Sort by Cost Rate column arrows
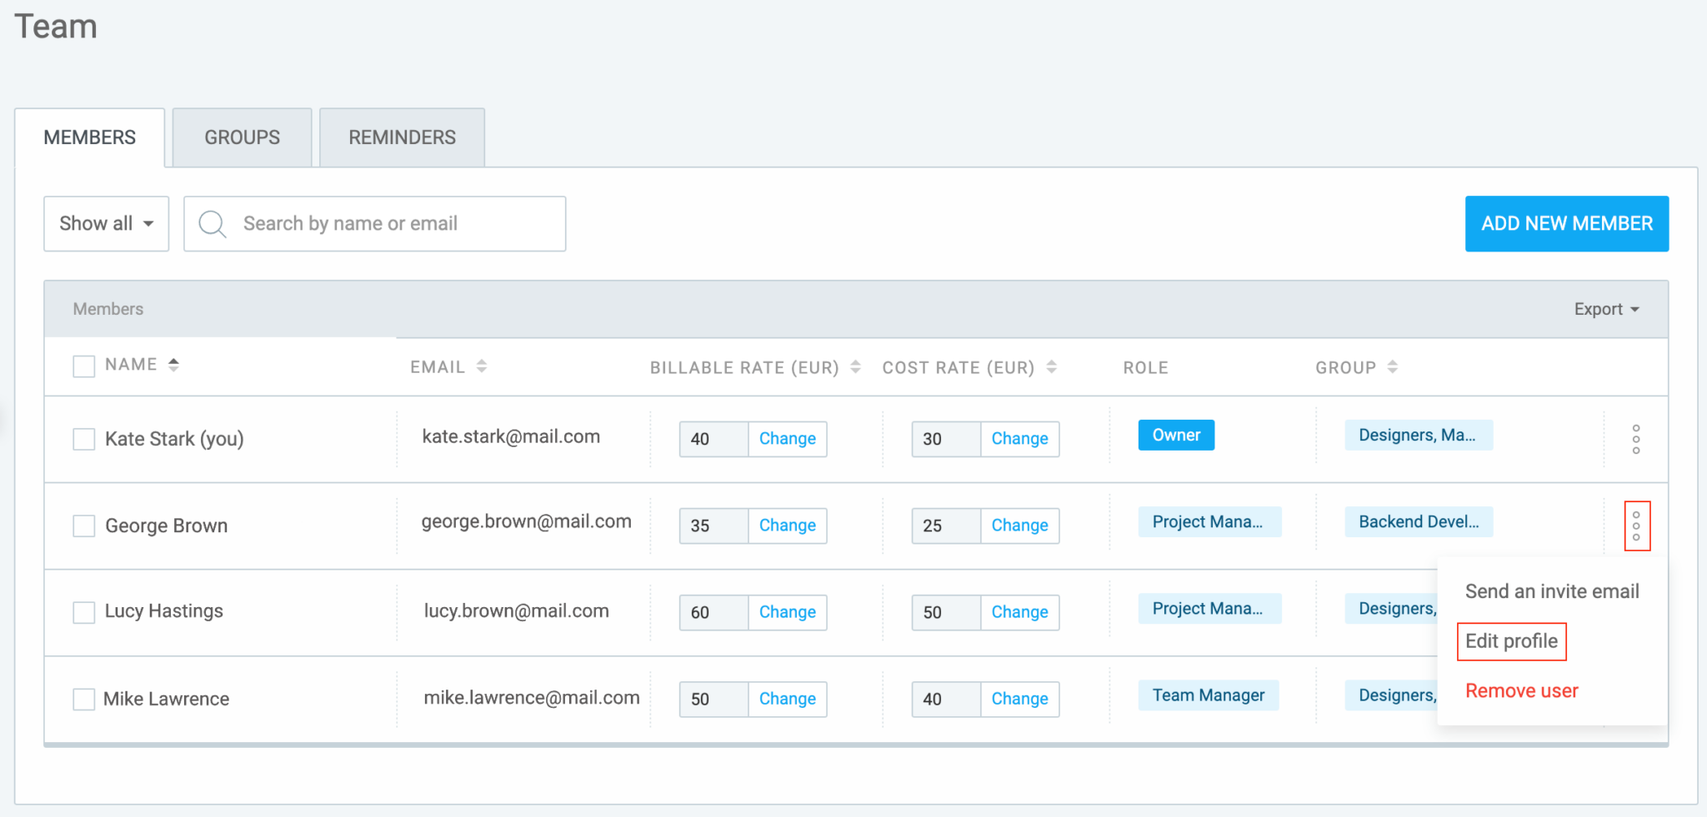The height and width of the screenshot is (817, 1707). [1052, 367]
